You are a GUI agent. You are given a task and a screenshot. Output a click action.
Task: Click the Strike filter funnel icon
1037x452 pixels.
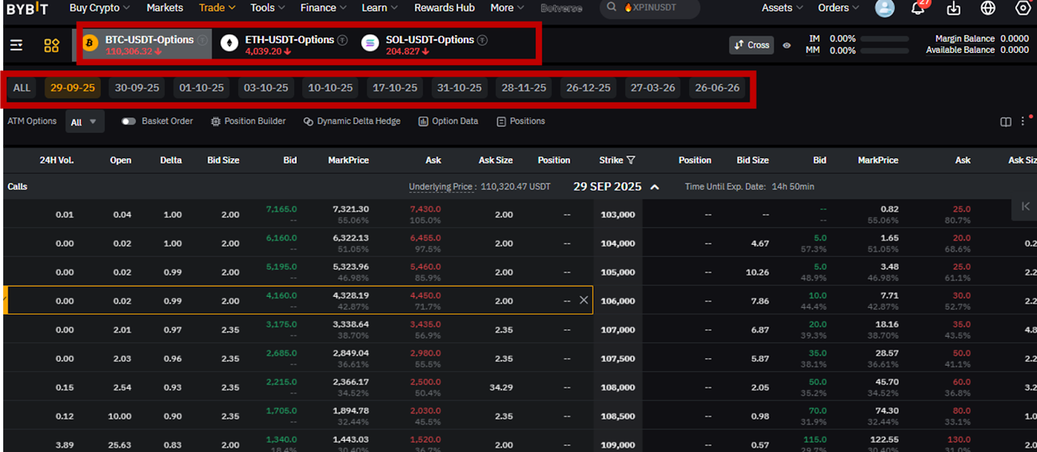pos(631,160)
